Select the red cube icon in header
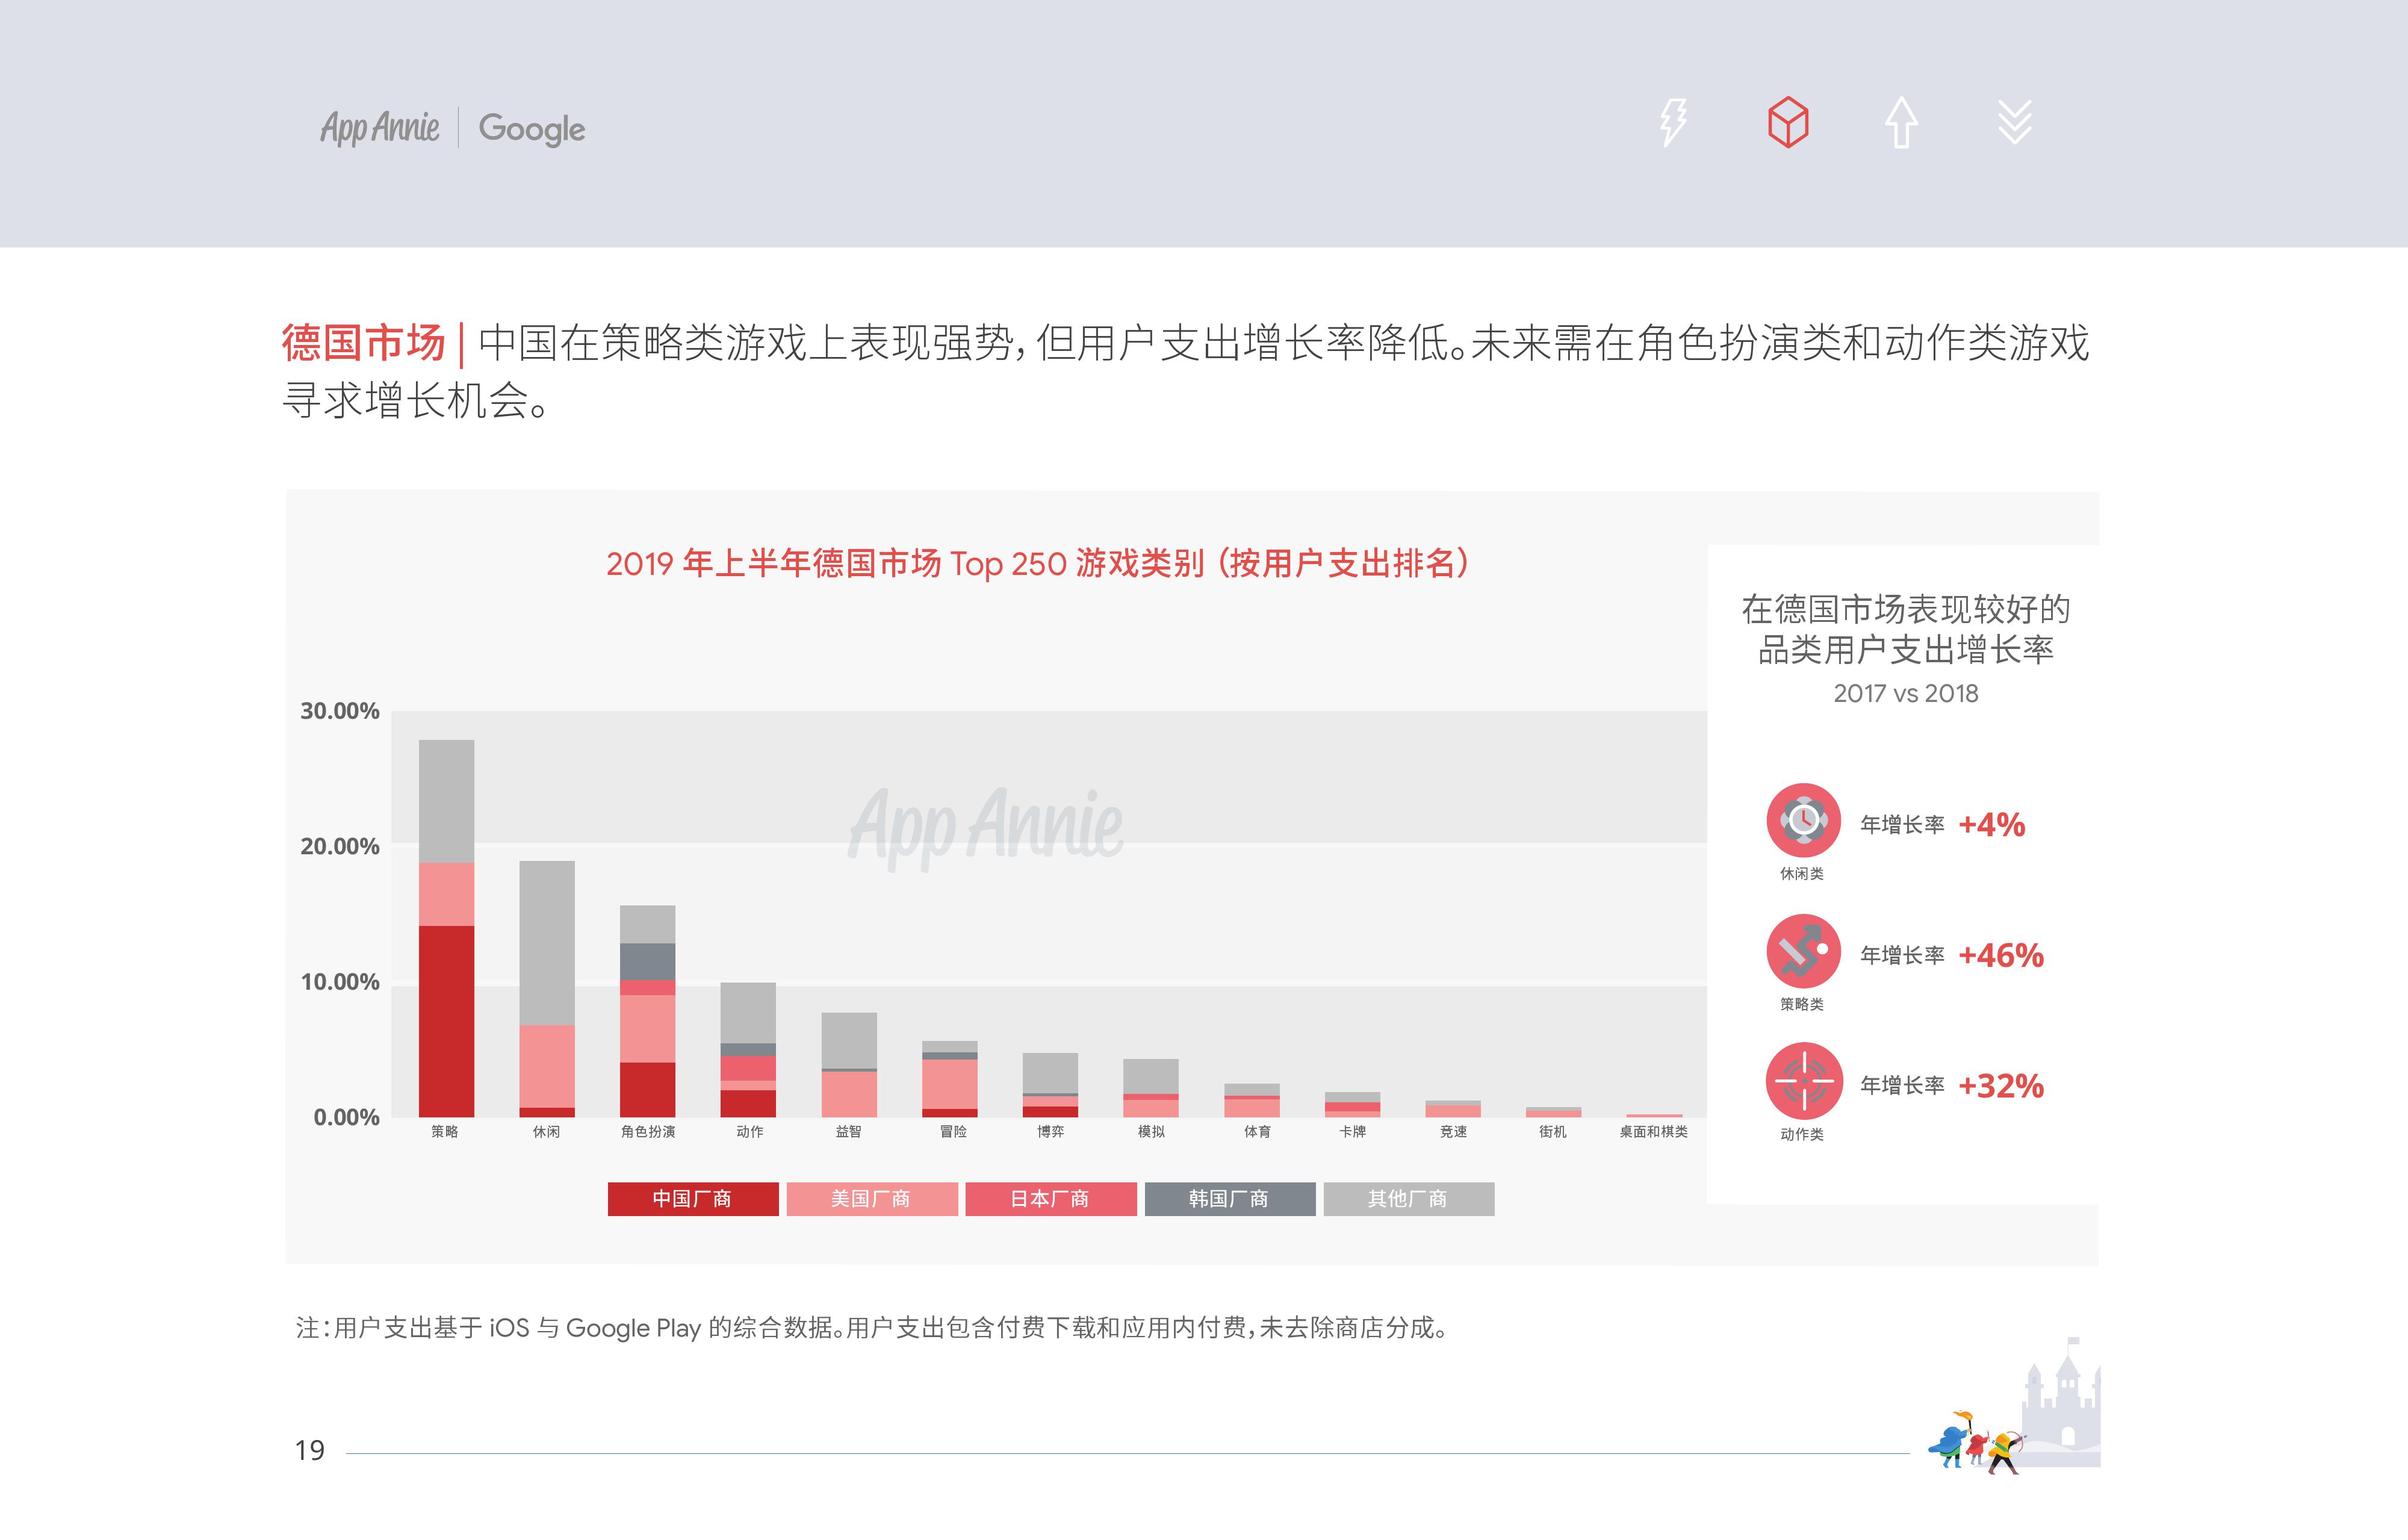This screenshot has width=2408, height=1540. (x=1788, y=123)
